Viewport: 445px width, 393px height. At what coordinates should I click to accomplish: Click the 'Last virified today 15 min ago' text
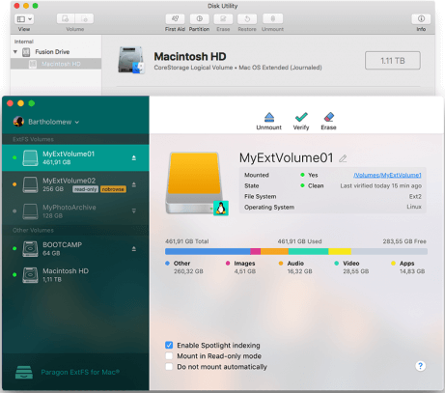pyautogui.click(x=381, y=185)
